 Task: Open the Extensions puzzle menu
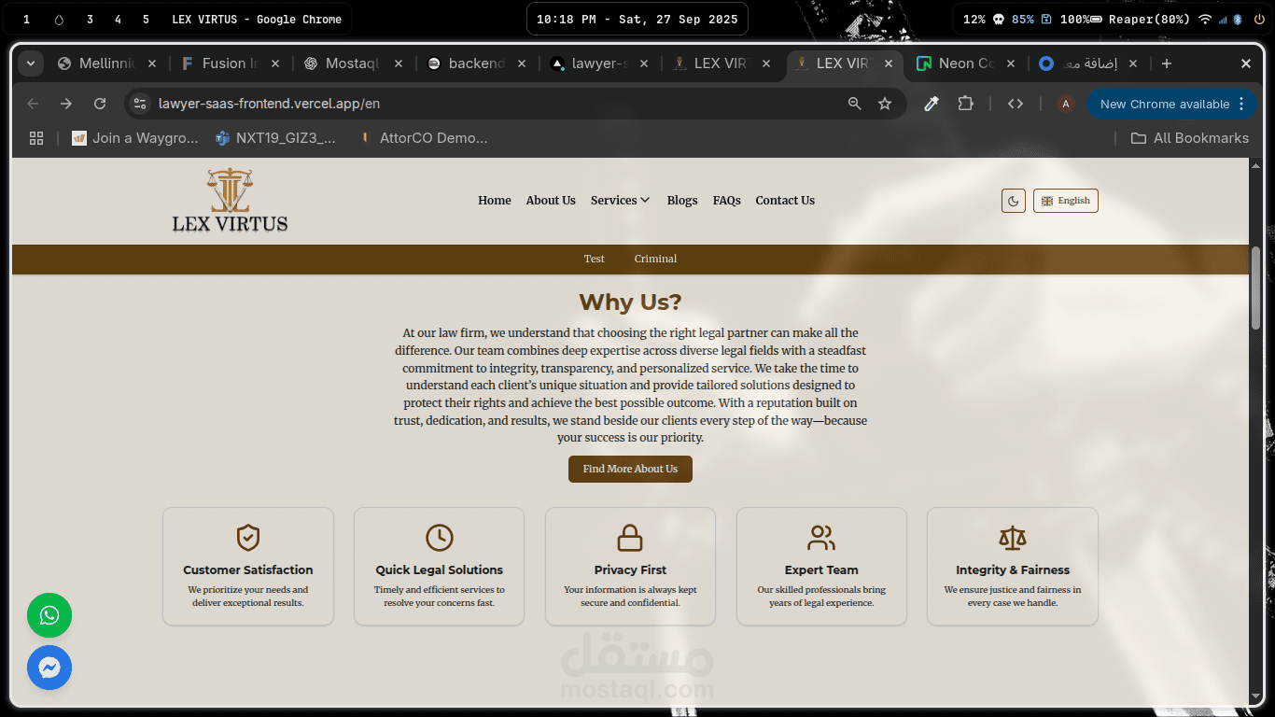click(966, 104)
